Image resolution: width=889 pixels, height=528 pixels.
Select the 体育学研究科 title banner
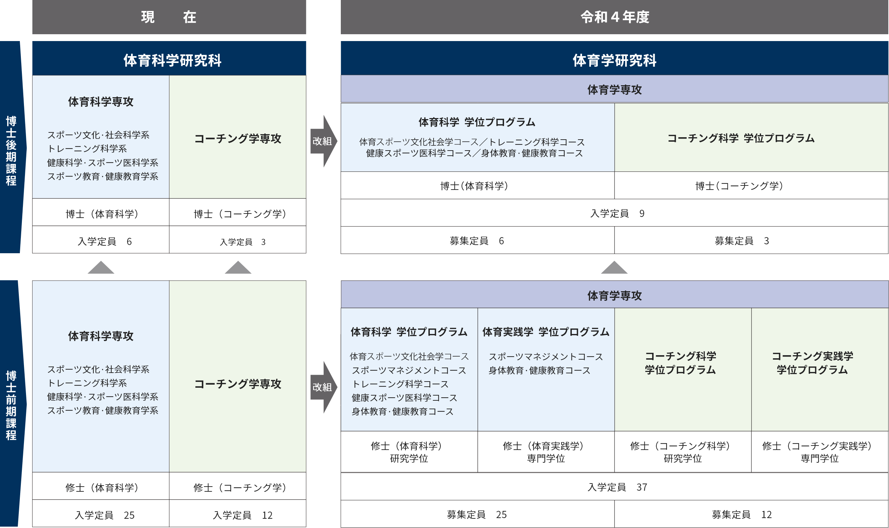point(614,59)
